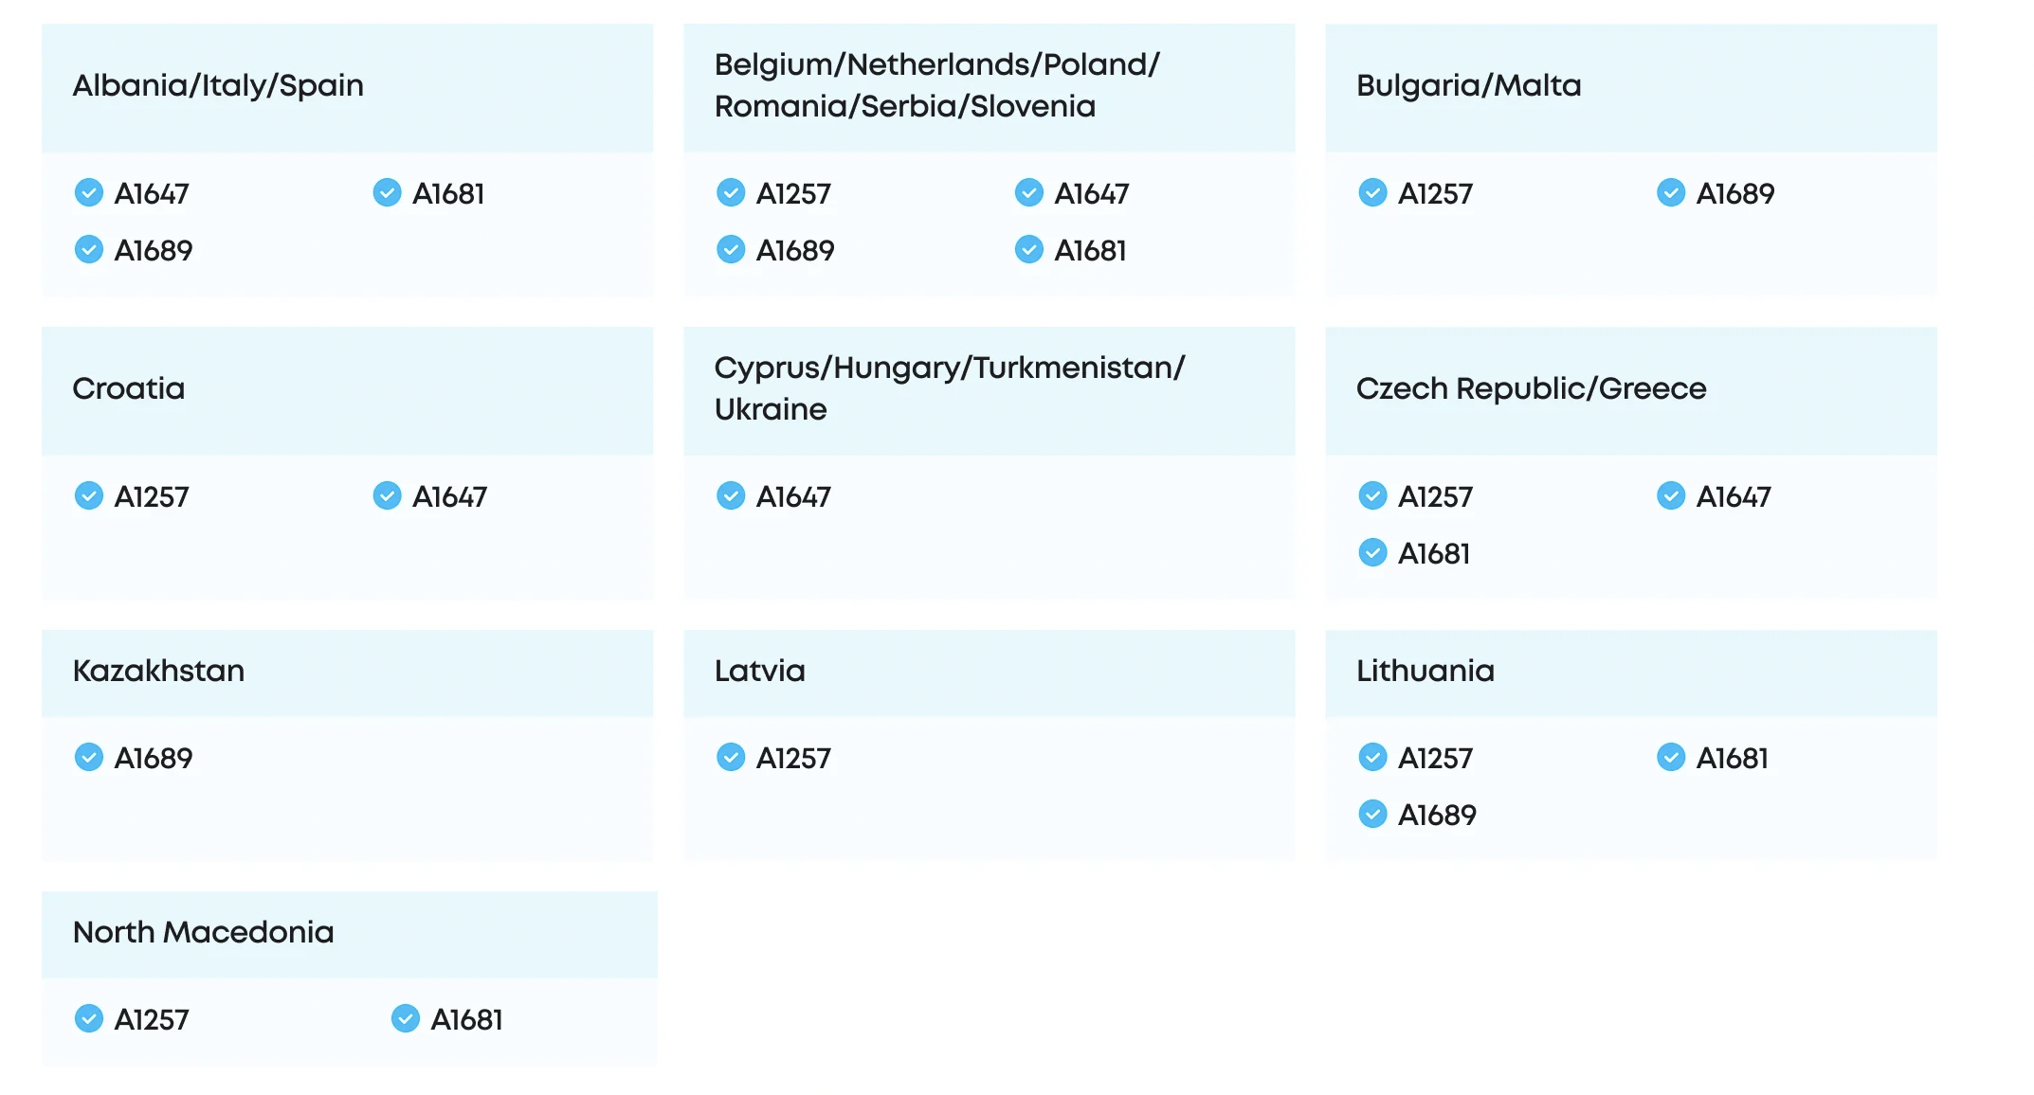Select the Belgium/Netherlands/Poland/Romania/Serbia/Slovenia heading
Viewport: 2034px width, 1095px height.
click(x=936, y=85)
